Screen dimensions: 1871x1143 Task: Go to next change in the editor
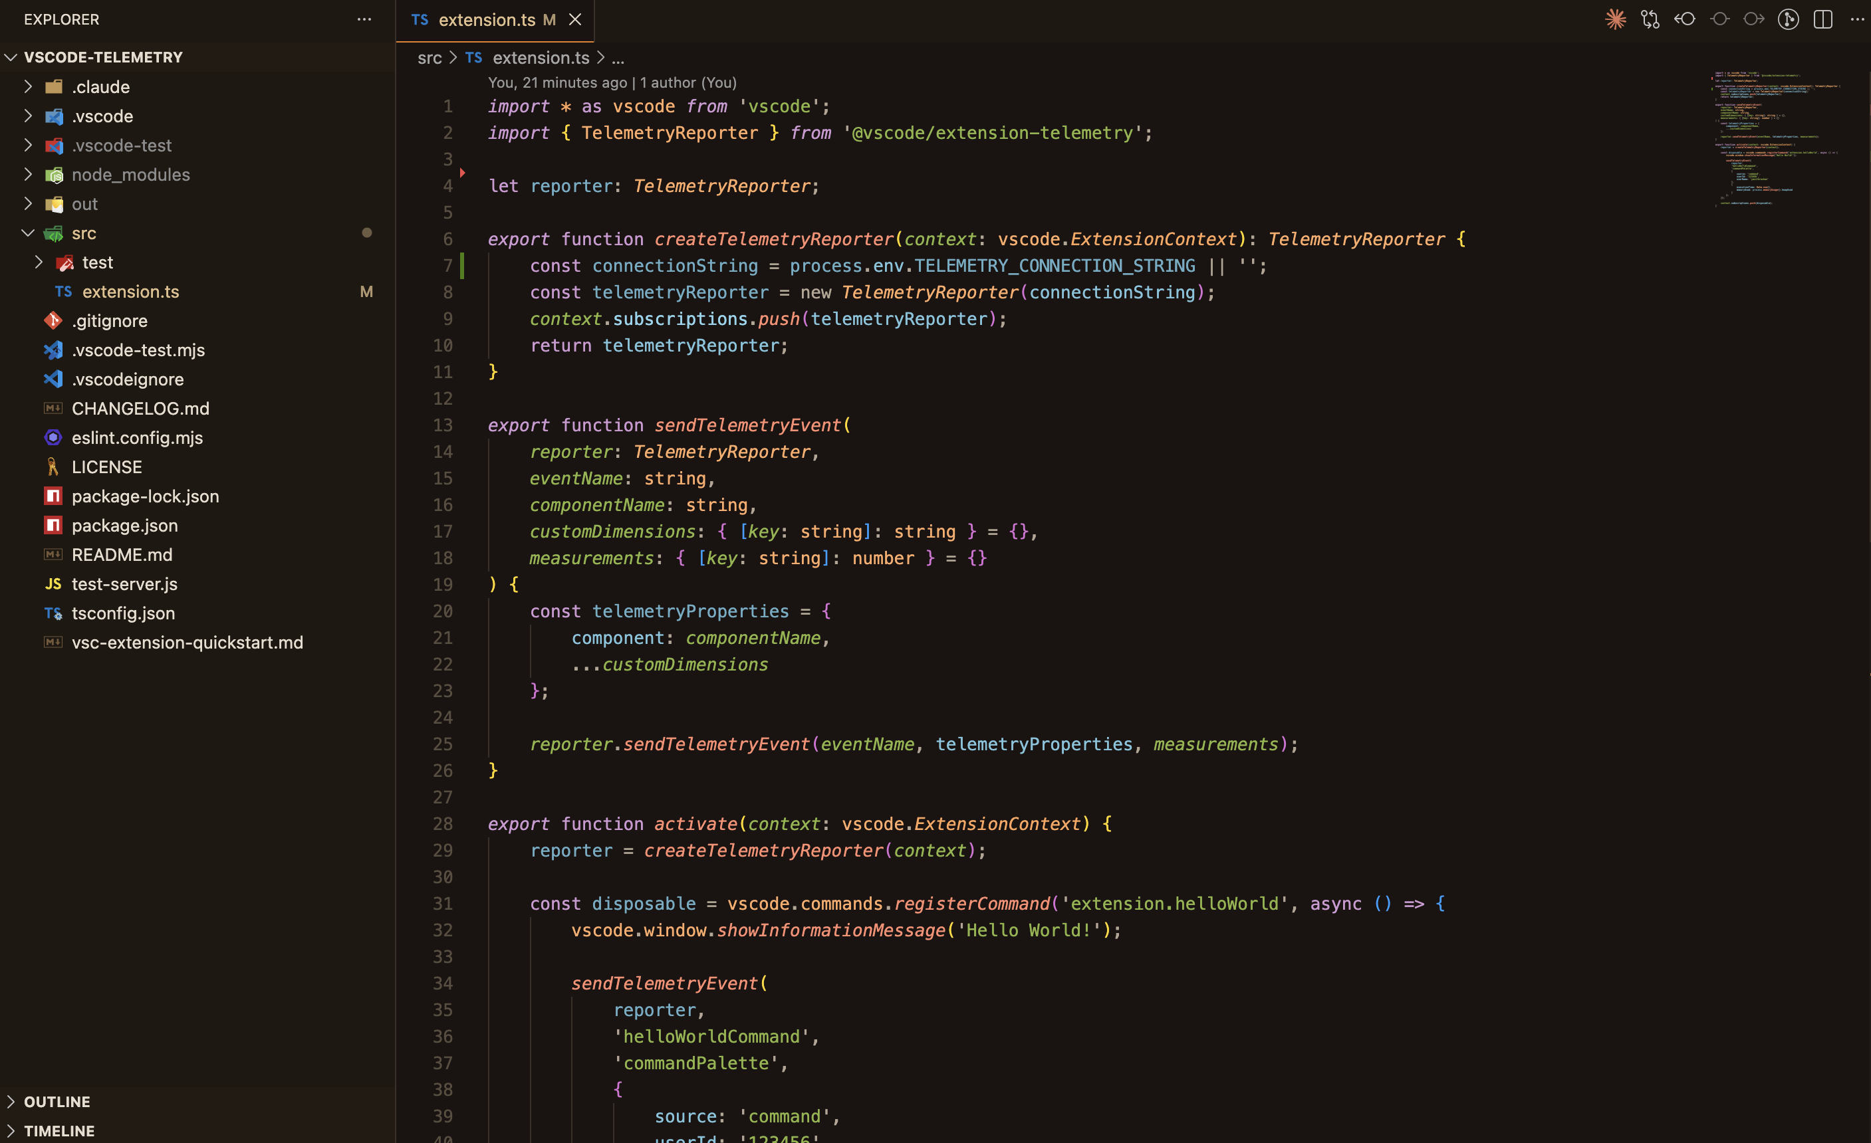pyautogui.click(x=1755, y=20)
